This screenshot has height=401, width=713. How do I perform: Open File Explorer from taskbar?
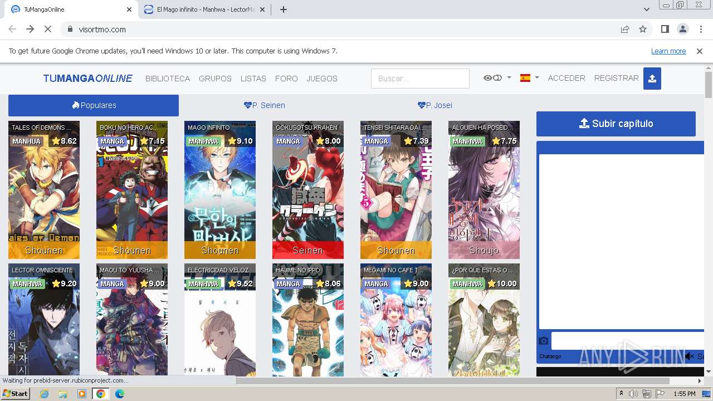(63, 394)
